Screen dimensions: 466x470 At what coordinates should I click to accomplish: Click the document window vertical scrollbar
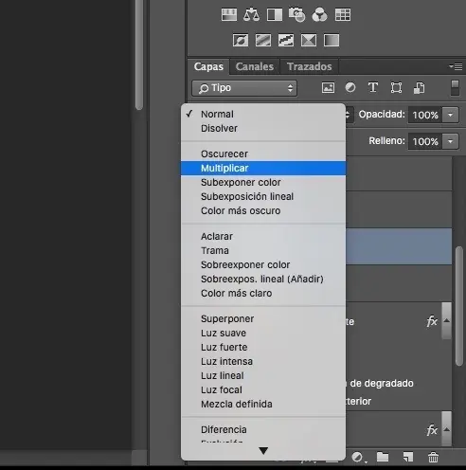[139, 54]
